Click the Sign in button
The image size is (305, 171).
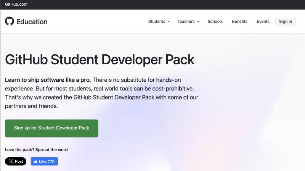pos(285,21)
